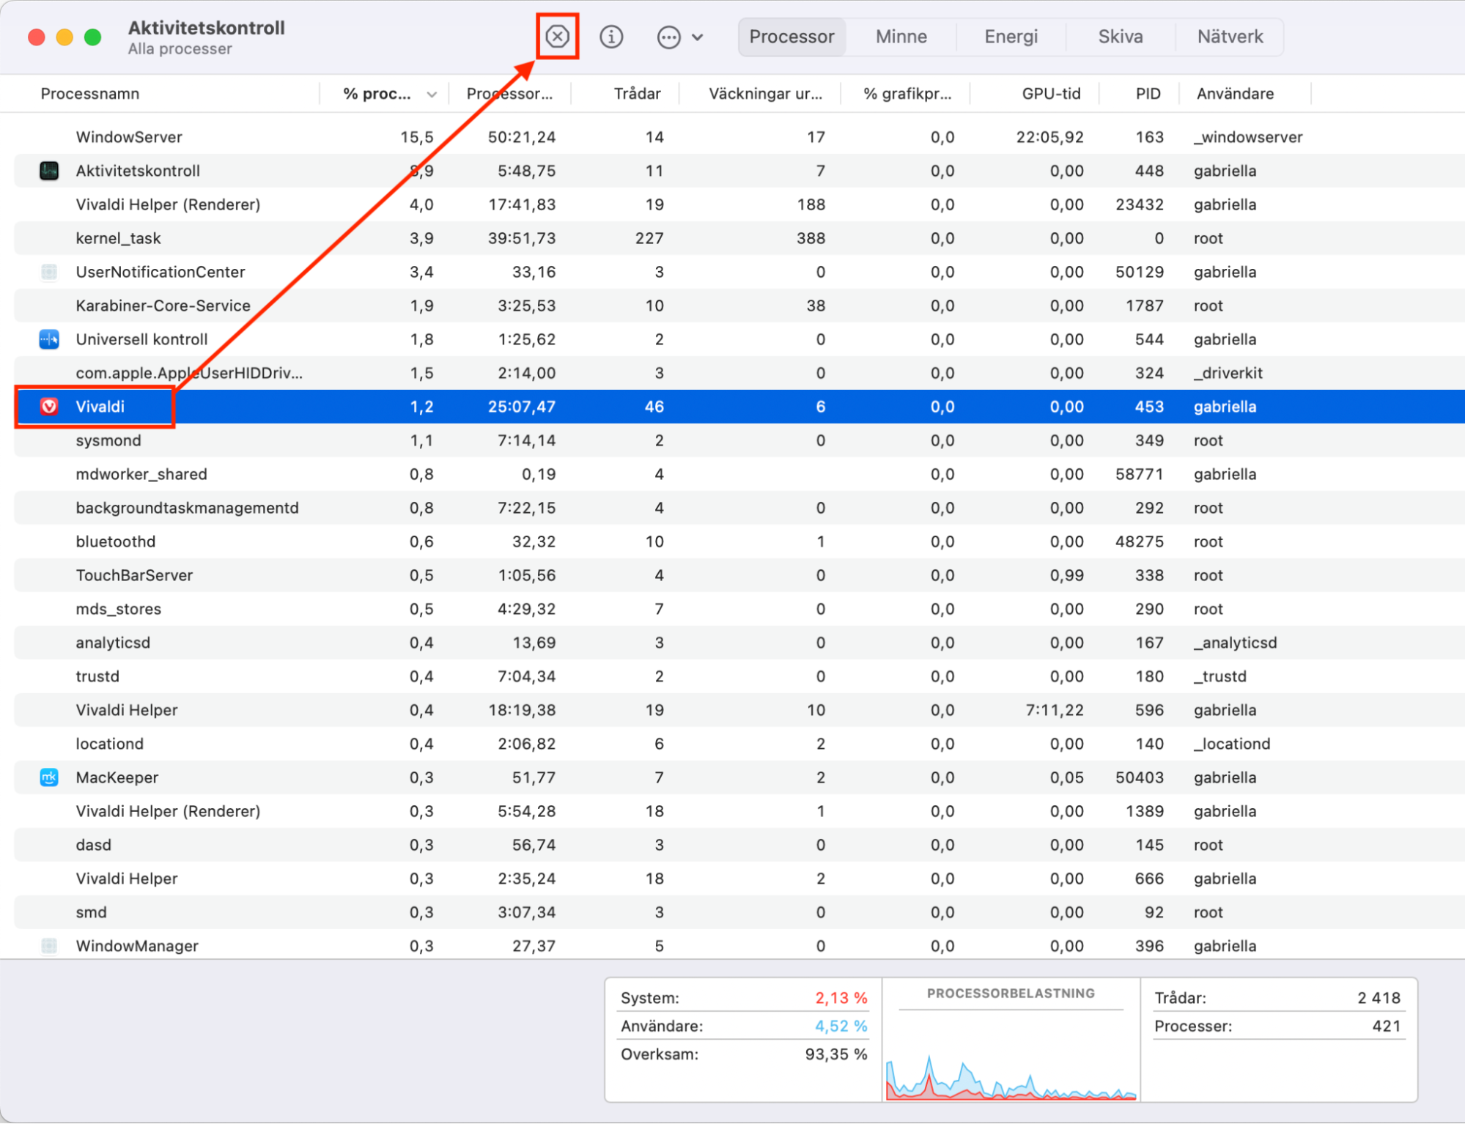Switch to the Nätverk tab

click(1230, 37)
